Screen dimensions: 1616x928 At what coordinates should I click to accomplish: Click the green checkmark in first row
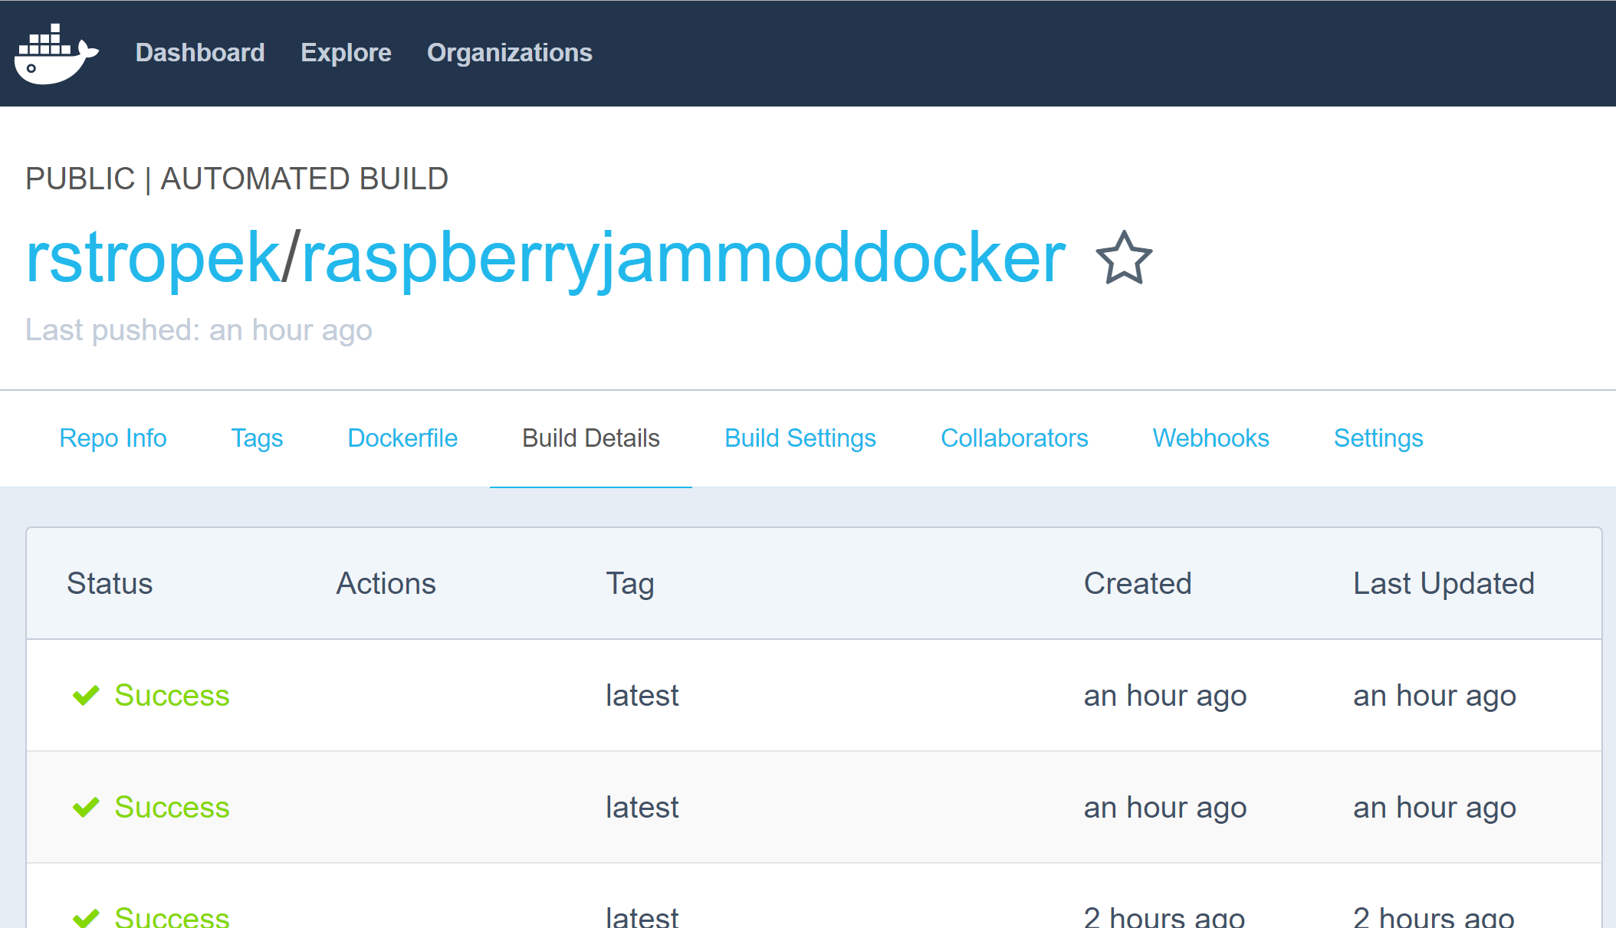[86, 695]
